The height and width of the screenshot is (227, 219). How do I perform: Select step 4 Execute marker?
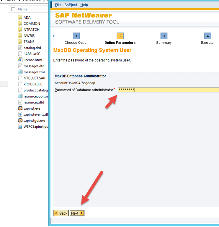(207, 36)
